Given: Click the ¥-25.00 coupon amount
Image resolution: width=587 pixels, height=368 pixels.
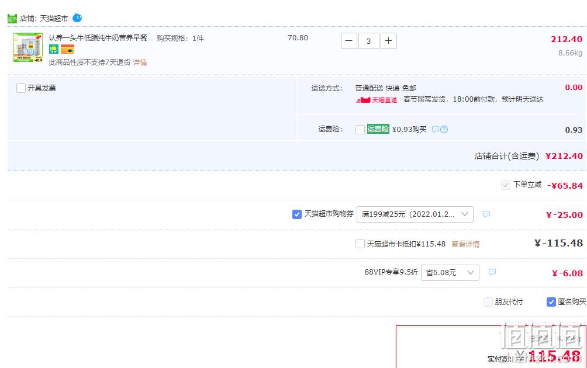Looking at the screenshot, I should tap(565, 215).
